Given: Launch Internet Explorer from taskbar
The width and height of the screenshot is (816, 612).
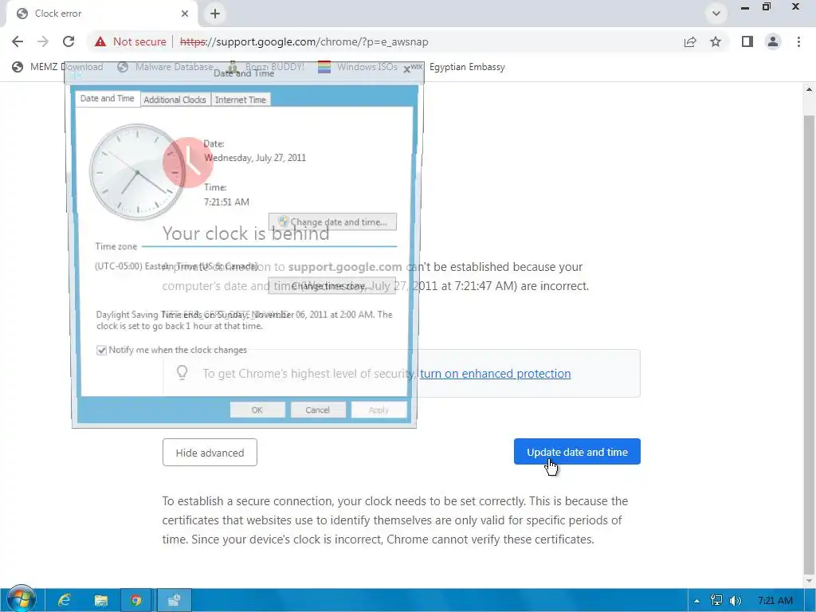Looking at the screenshot, I should click(x=64, y=601).
